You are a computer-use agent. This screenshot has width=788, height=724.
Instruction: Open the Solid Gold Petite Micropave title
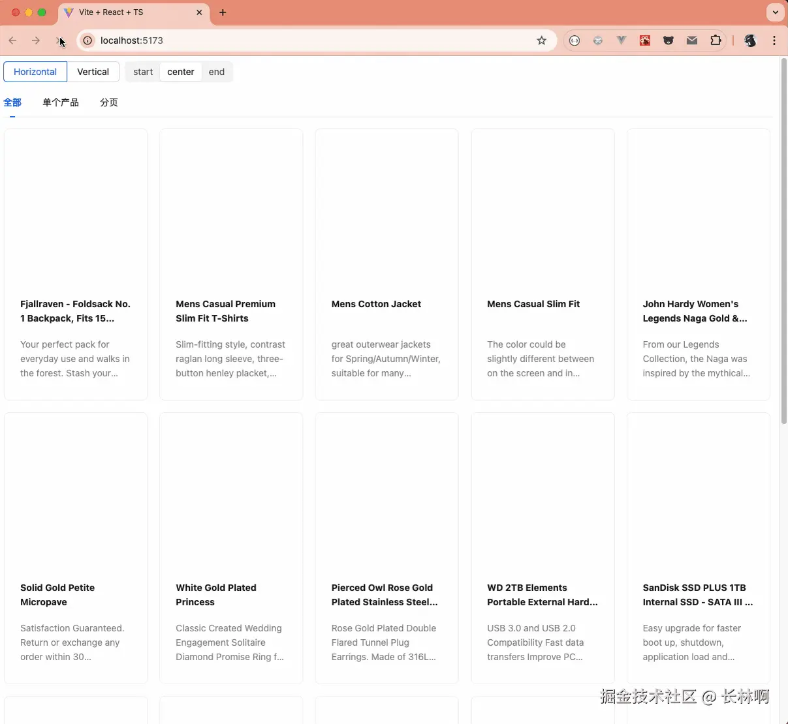coord(57,595)
